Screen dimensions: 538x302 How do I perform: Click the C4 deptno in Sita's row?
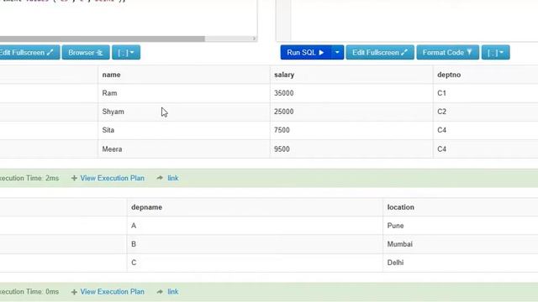click(441, 130)
